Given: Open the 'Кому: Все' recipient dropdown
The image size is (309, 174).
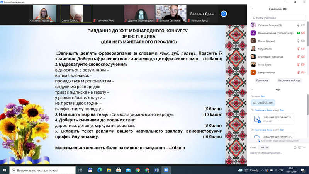Looking at the screenshot, I should click(263, 147).
